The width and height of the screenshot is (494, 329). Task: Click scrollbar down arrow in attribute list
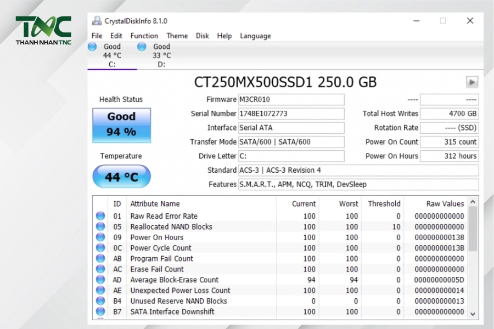(473, 314)
